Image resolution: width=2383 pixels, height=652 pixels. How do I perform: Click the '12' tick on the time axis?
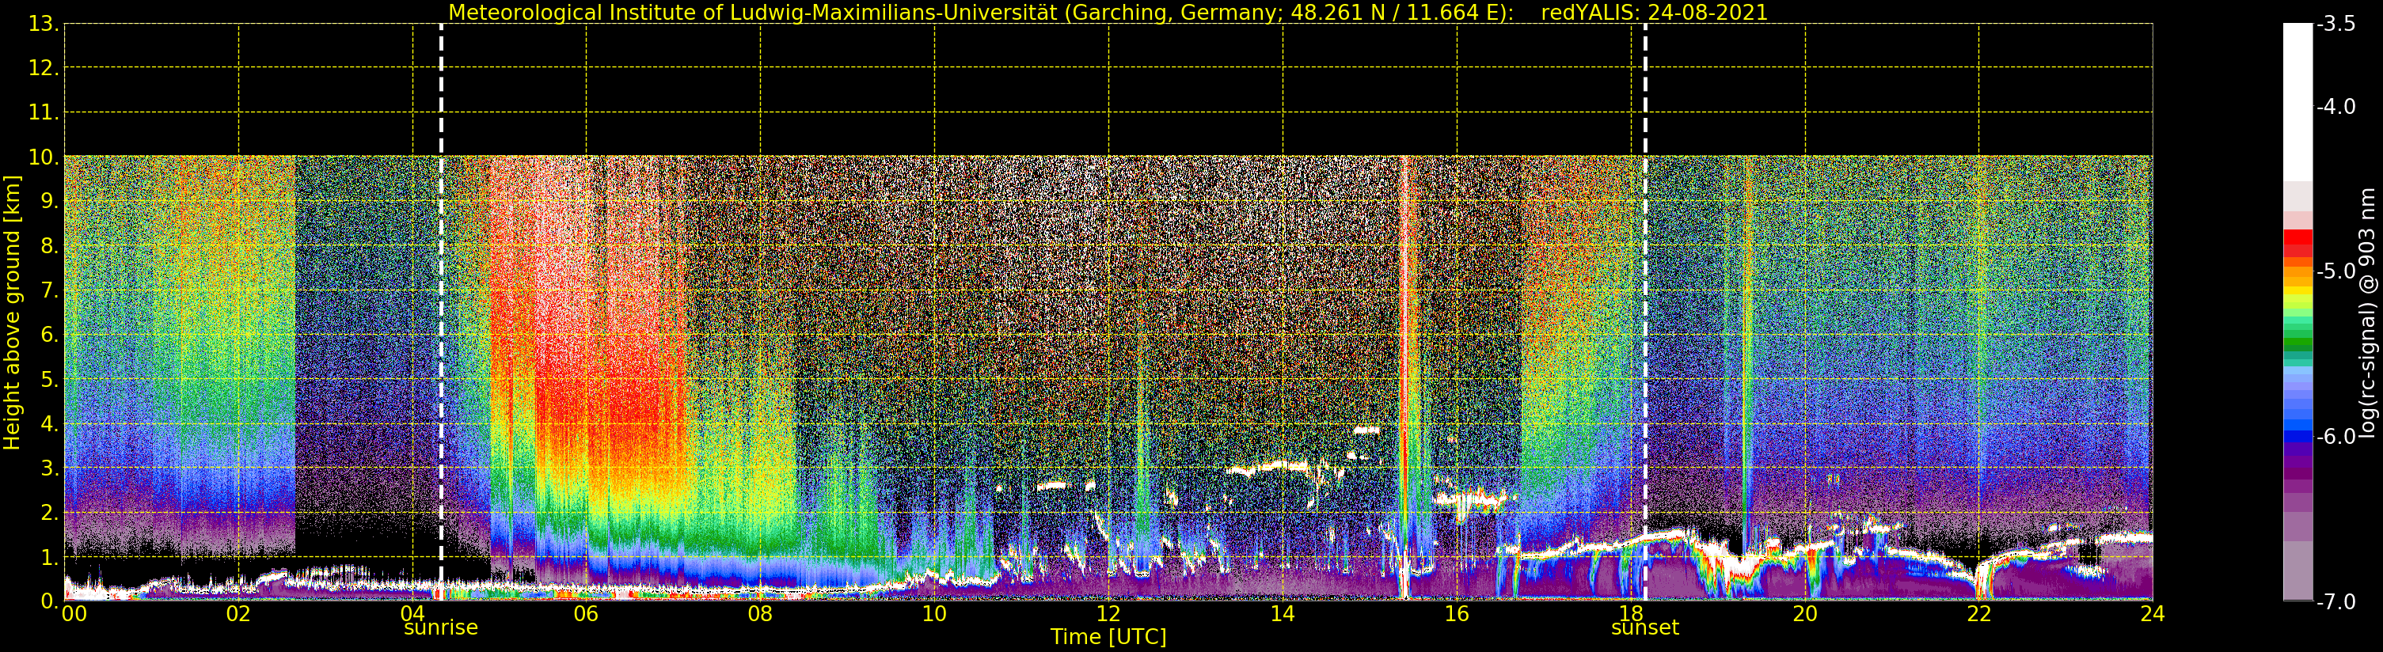point(1108,614)
